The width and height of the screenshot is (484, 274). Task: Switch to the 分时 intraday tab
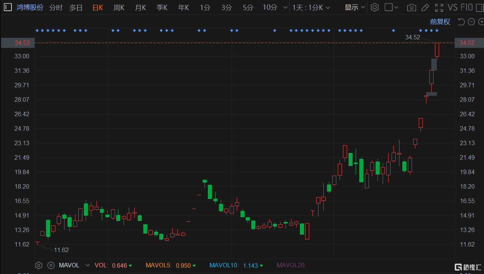coord(56,7)
